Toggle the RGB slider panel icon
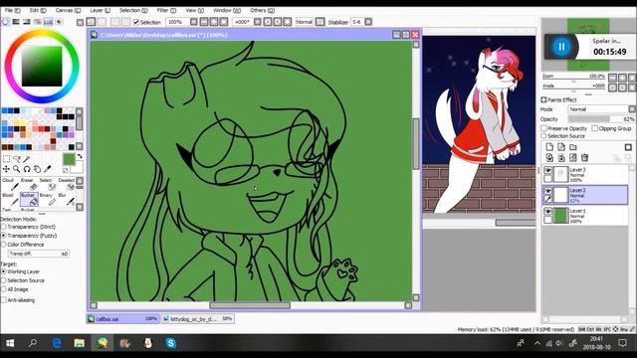This screenshot has width=637, height=358. pos(16,22)
